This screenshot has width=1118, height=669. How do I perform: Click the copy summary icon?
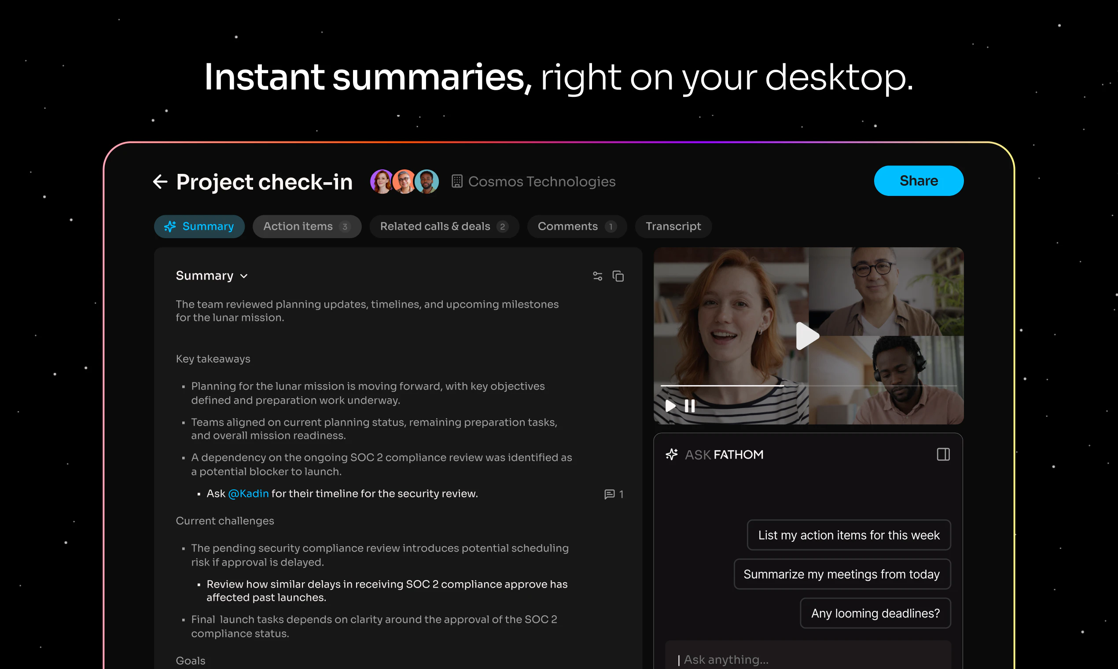618,276
